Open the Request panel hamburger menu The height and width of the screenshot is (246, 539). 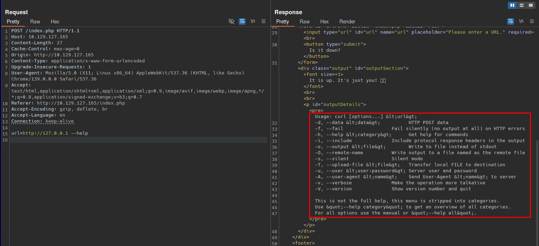(x=263, y=21)
